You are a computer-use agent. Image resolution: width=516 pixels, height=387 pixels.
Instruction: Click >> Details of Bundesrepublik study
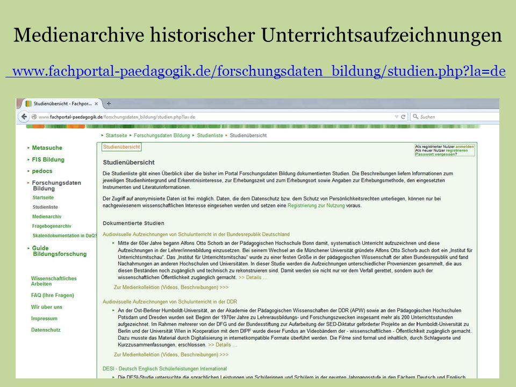(x=253, y=277)
